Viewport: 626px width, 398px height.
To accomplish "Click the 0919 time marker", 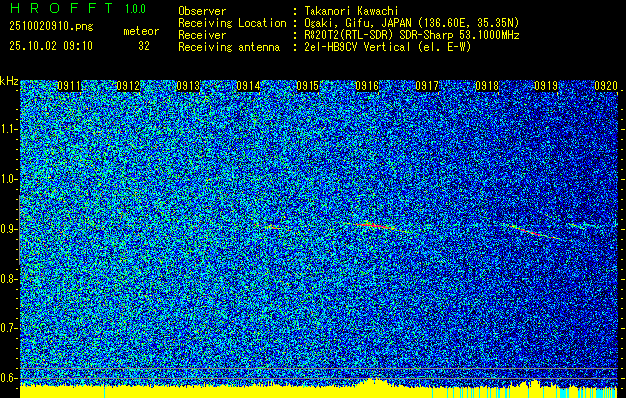I will [x=546, y=86].
